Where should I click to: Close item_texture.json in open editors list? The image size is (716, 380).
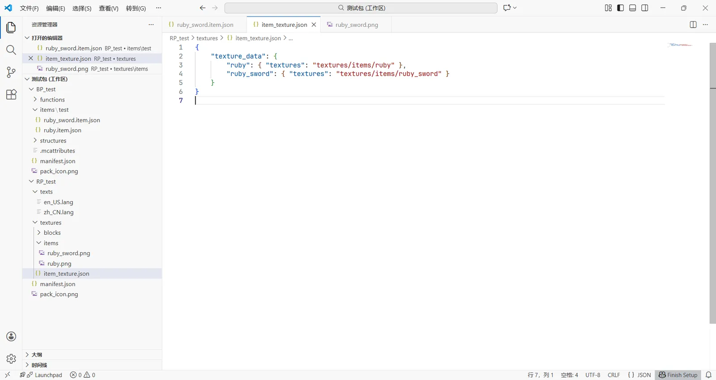[31, 59]
